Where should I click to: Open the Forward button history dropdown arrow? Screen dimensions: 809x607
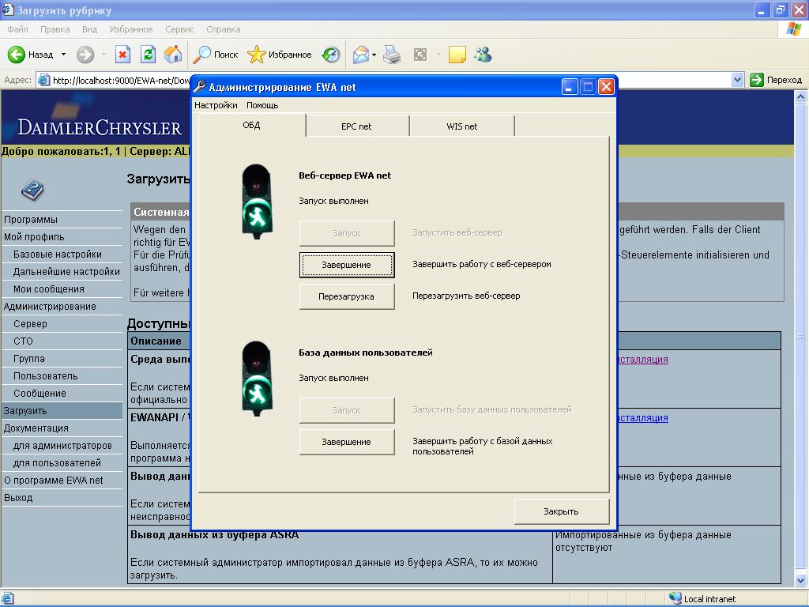103,55
